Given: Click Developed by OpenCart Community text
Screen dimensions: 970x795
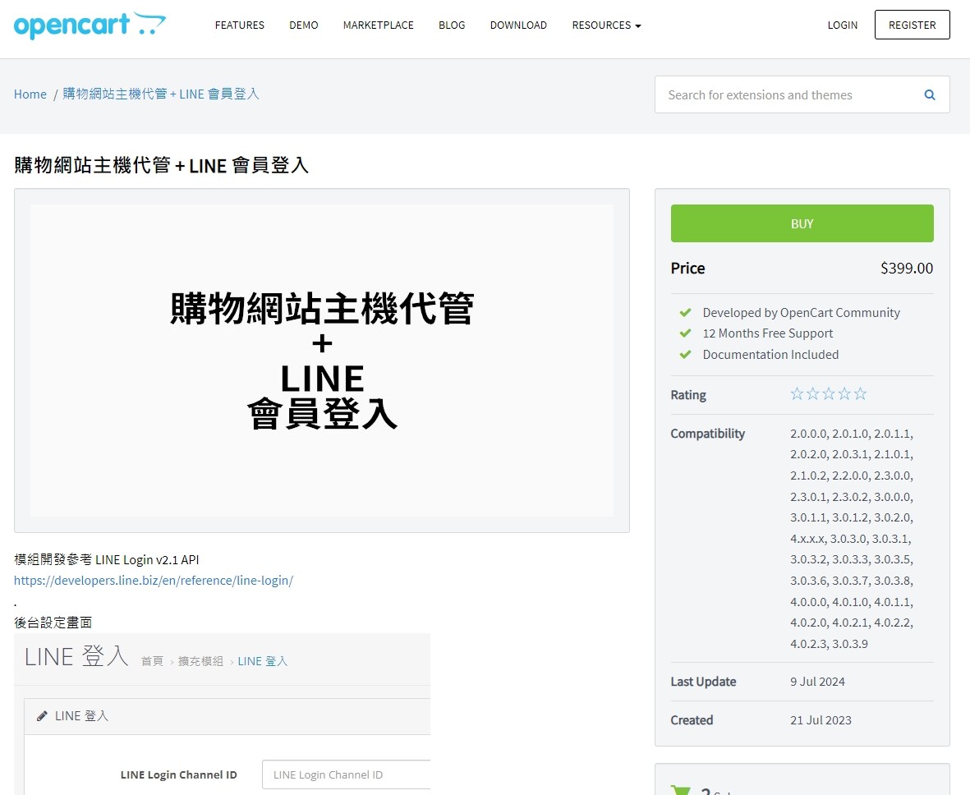Looking at the screenshot, I should (801, 312).
